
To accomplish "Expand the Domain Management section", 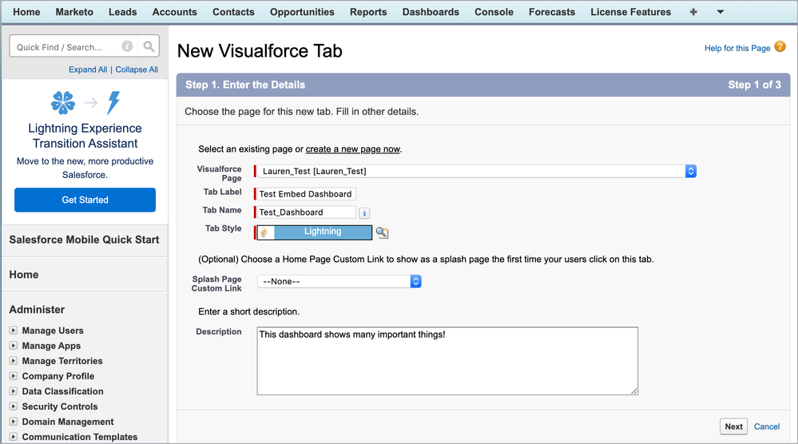I will (x=14, y=422).
